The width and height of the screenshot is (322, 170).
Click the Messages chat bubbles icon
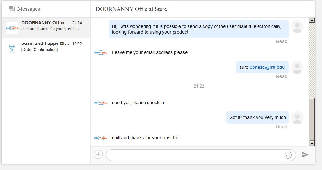12,9
